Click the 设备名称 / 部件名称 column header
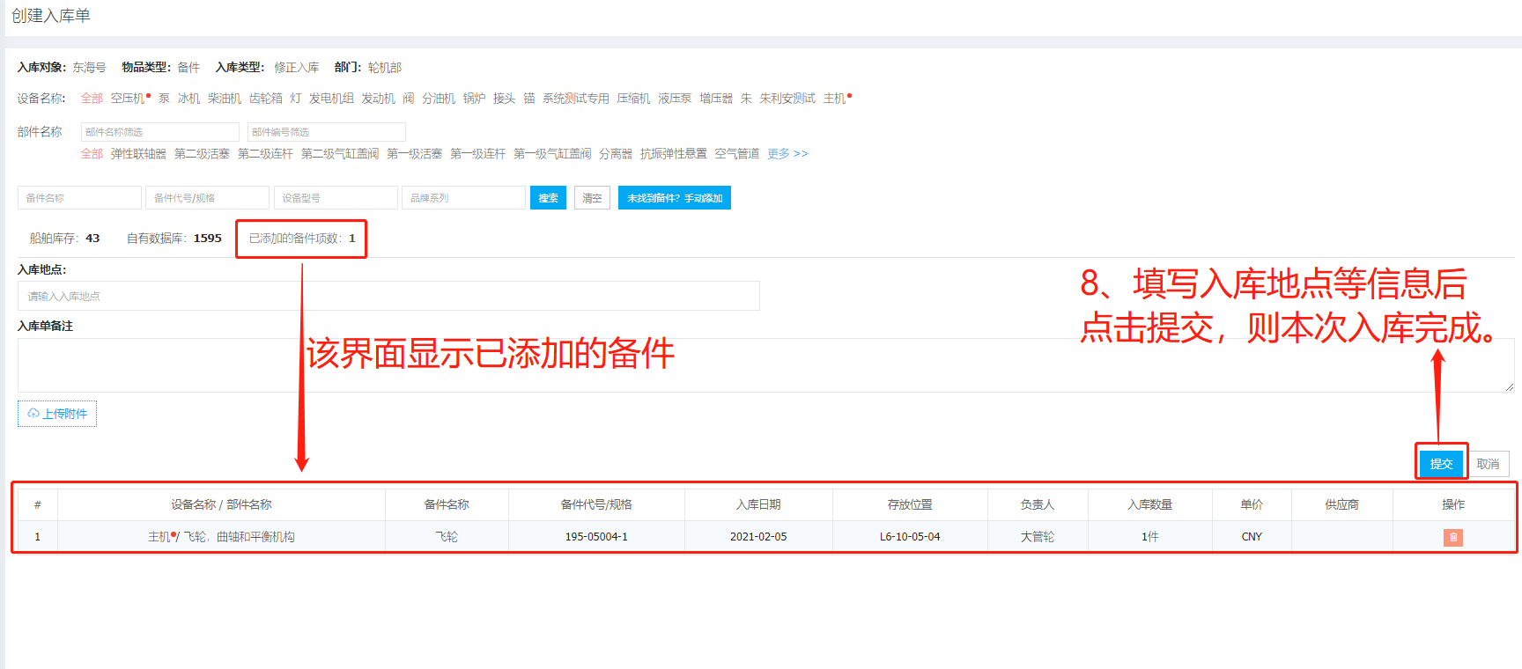The width and height of the screenshot is (1522, 669). click(x=221, y=504)
